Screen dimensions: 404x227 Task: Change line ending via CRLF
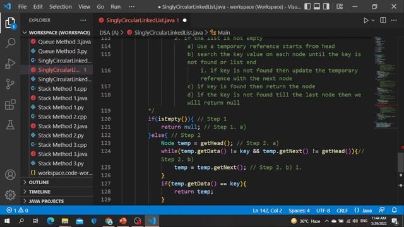pos(342,211)
